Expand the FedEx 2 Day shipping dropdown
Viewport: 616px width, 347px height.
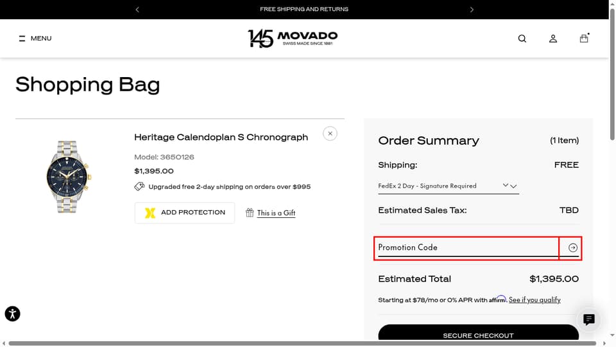(449, 186)
